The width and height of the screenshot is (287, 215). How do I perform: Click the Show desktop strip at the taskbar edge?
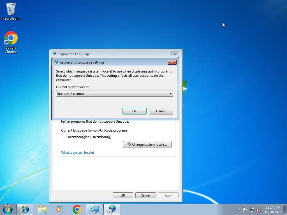pos(285,209)
